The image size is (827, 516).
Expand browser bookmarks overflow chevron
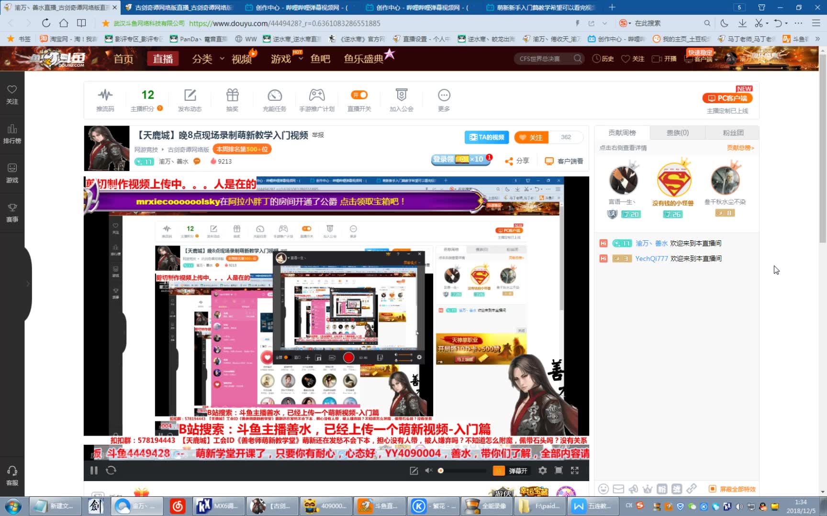pos(817,39)
